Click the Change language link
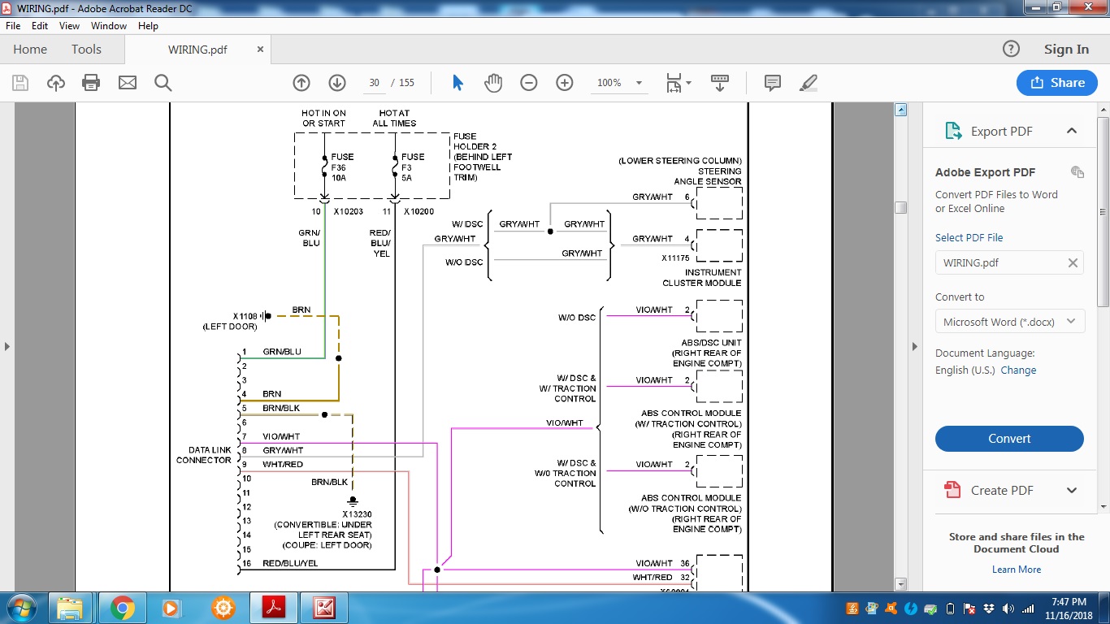 click(x=1018, y=370)
